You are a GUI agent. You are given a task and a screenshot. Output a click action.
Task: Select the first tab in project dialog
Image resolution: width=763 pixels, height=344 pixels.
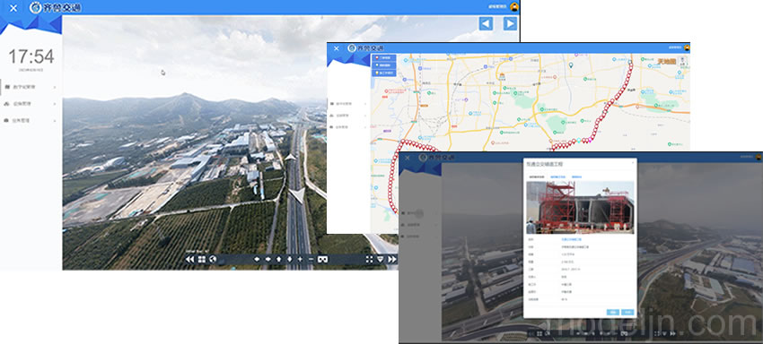pos(536,176)
